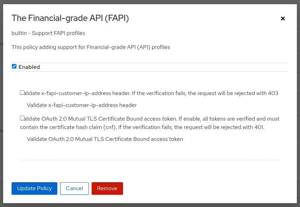Click the dimmed backdrop below the dialog

pyautogui.click(x=150, y=205)
